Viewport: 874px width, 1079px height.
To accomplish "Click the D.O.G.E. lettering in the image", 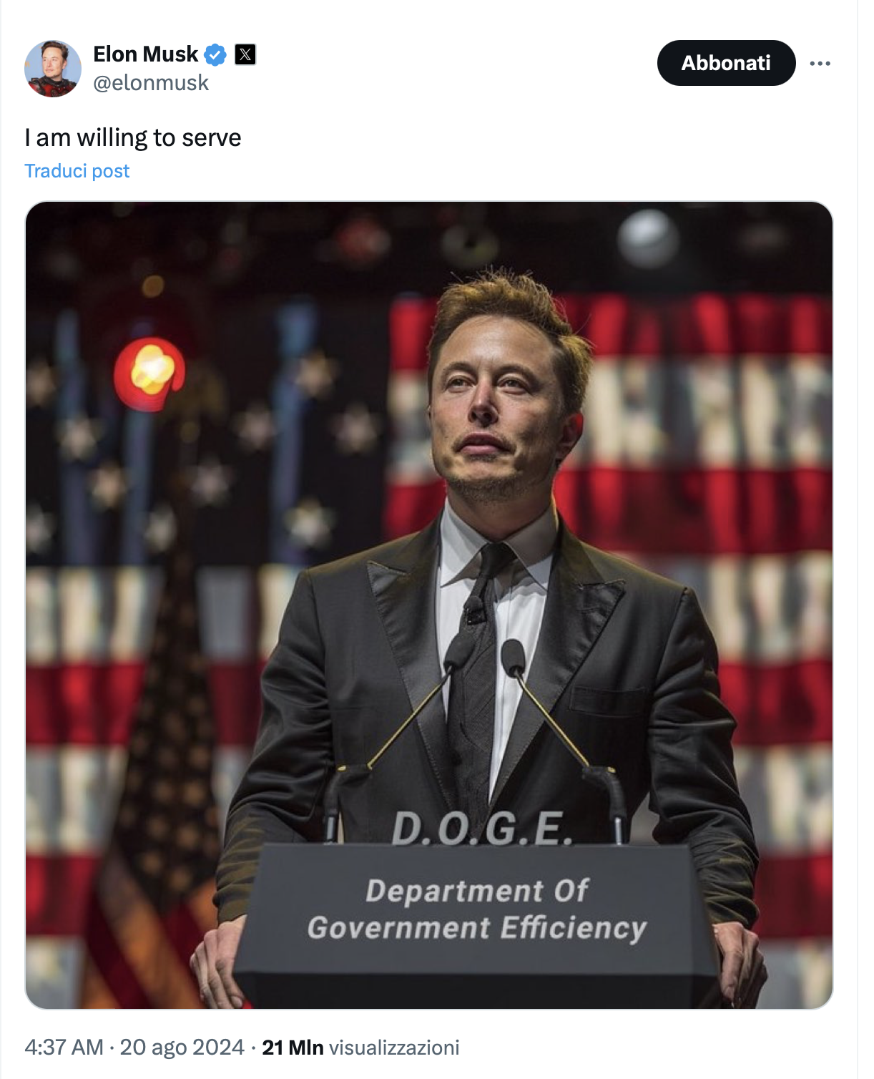I will pyautogui.click(x=482, y=829).
